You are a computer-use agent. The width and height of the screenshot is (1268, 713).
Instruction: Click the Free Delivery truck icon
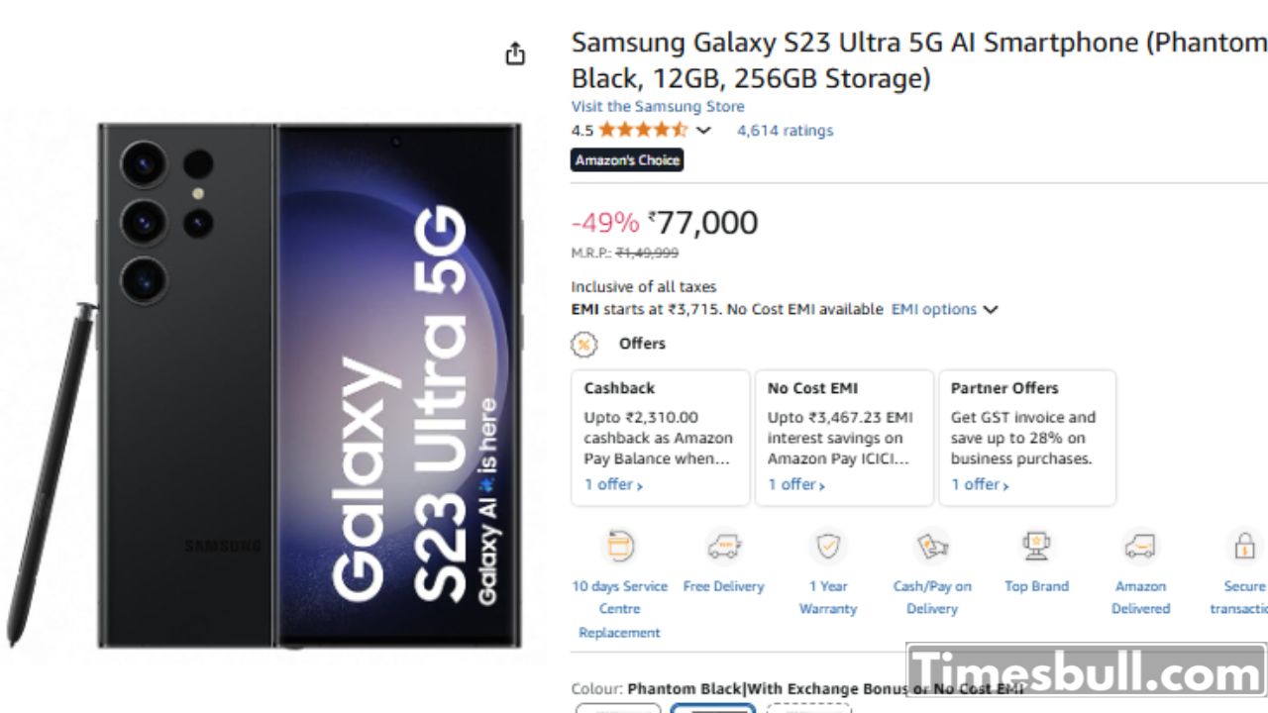click(x=724, y=546)
